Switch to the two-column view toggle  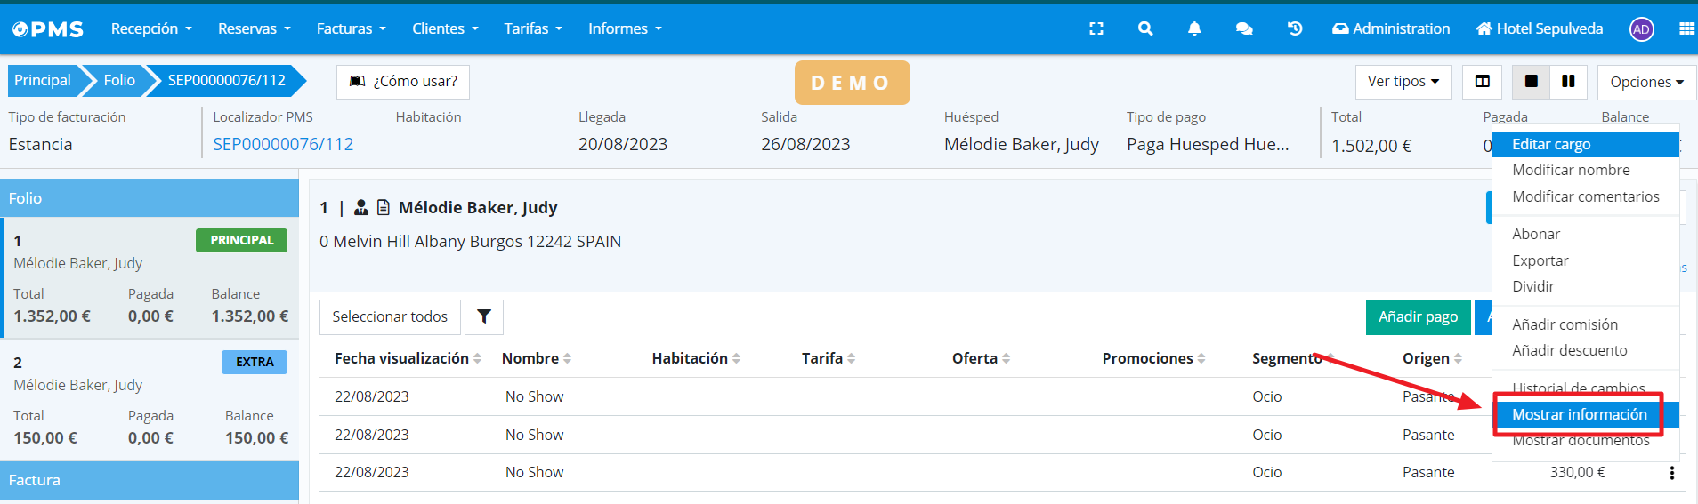[1568, 82]
